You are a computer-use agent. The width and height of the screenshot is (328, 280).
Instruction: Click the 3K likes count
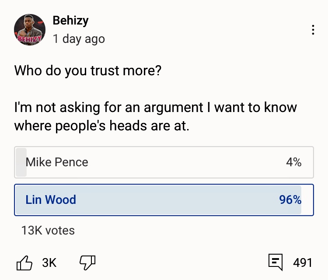pyautogui.click(x=49, y=262)
